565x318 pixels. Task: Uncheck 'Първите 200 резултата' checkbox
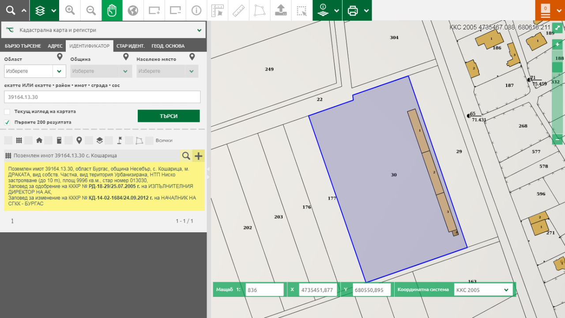[7, 122]
